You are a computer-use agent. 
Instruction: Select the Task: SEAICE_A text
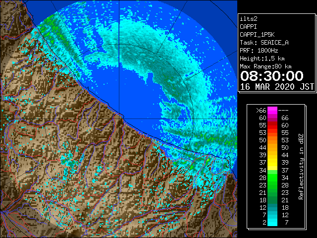pos(264,43)
